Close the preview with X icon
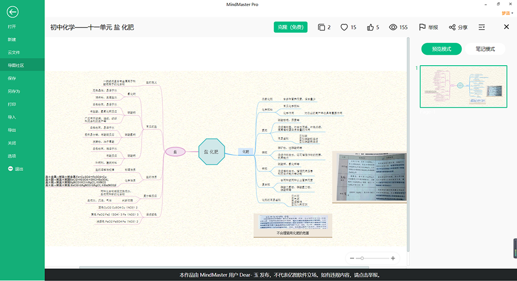 point(507,27)
